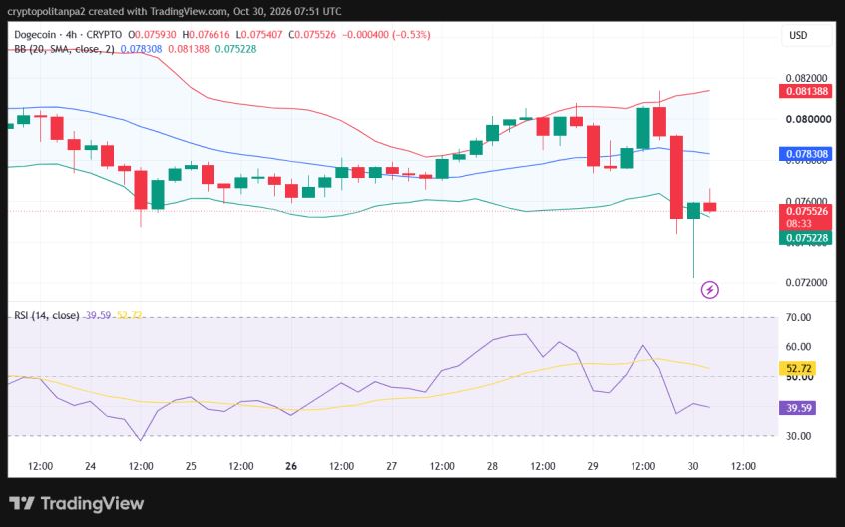Click the 29 date label on time axis
The width and height of the screenshot is (845, 527).
point(593,466)
